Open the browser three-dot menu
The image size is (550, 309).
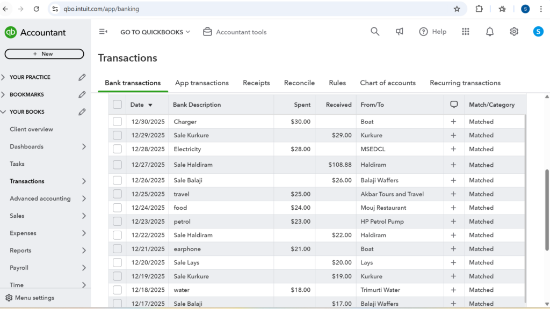[541, 9]
